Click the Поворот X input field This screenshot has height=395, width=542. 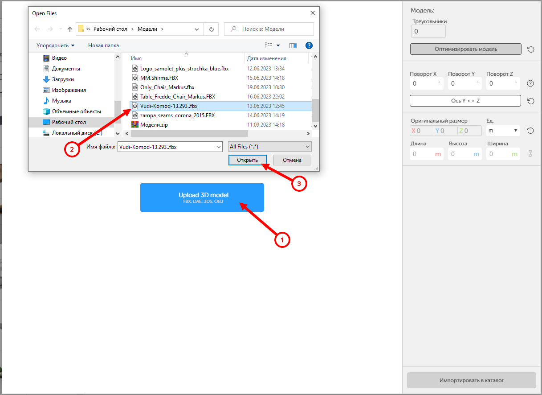click(427, 83)
